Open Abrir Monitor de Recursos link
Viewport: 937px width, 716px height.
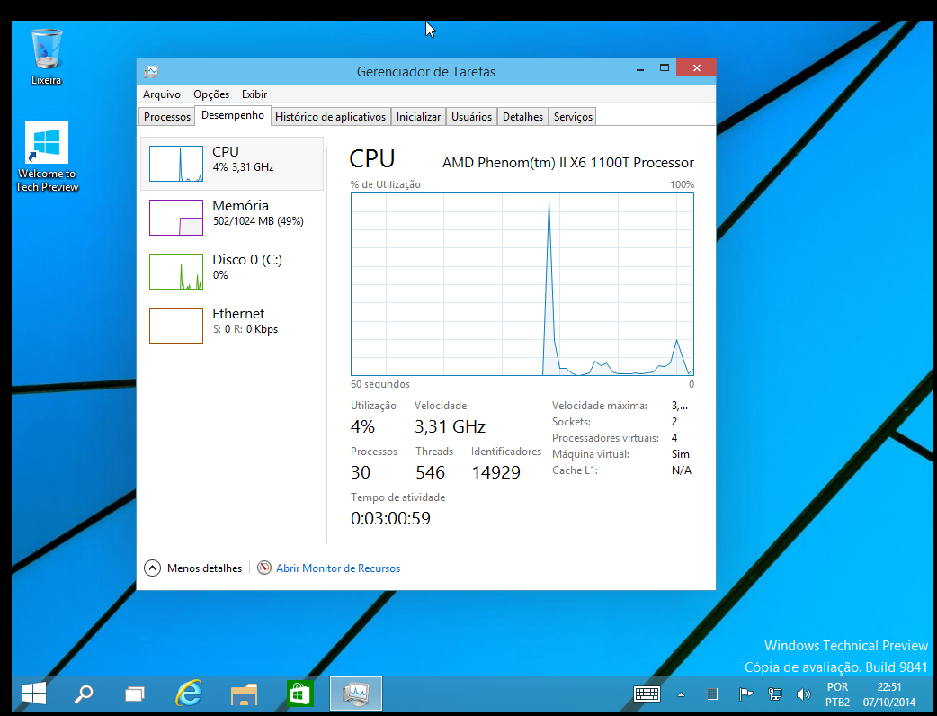337,568
